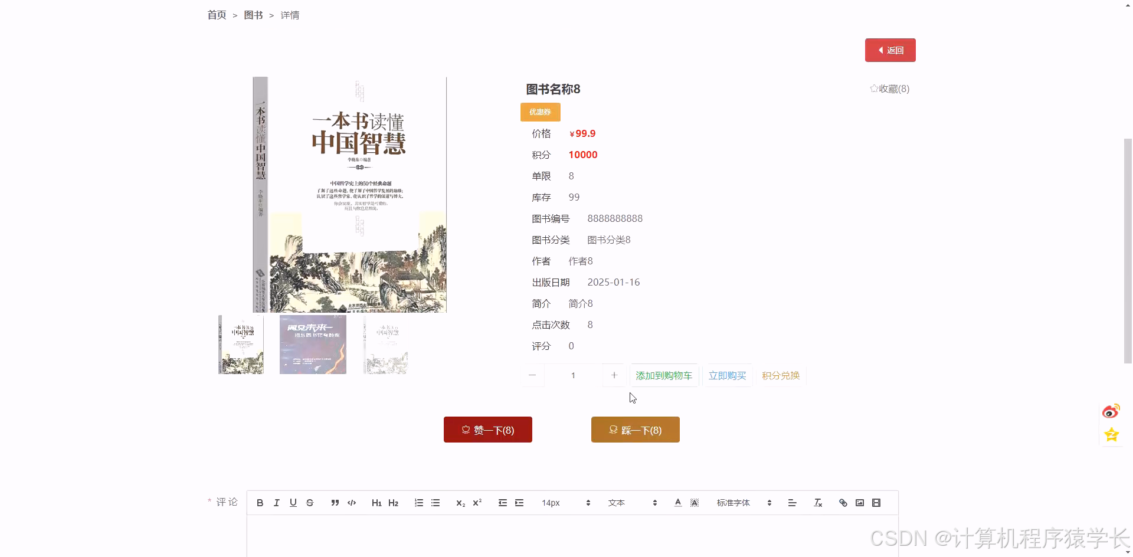
Task: Click the main book cover image
Action: [349, 195]
